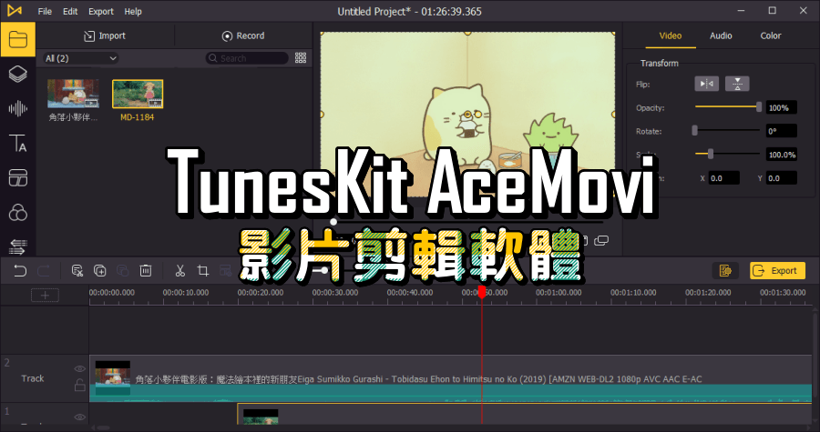Open the Filters circles panel
Screen dimensions: 820x432
click(x=18, y=212)
